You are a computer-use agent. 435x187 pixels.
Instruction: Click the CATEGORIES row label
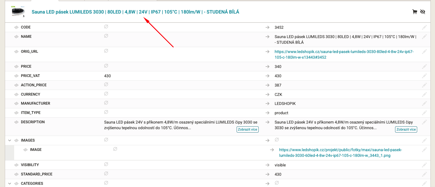[32, 184]
